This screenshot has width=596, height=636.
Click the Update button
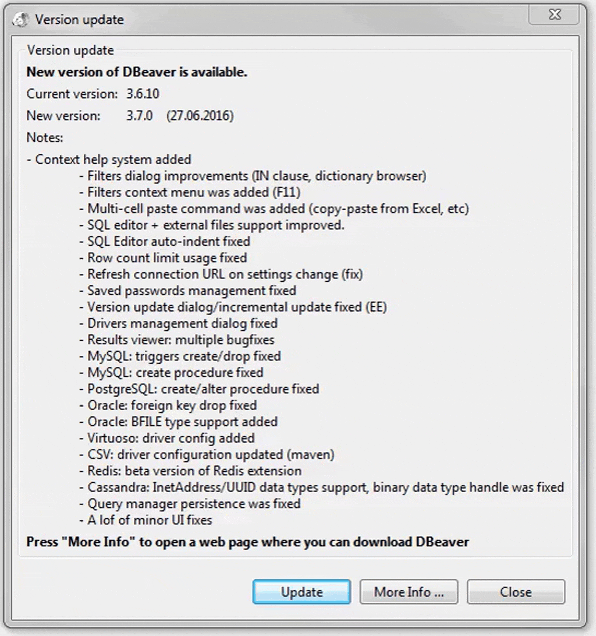(301, 592)
